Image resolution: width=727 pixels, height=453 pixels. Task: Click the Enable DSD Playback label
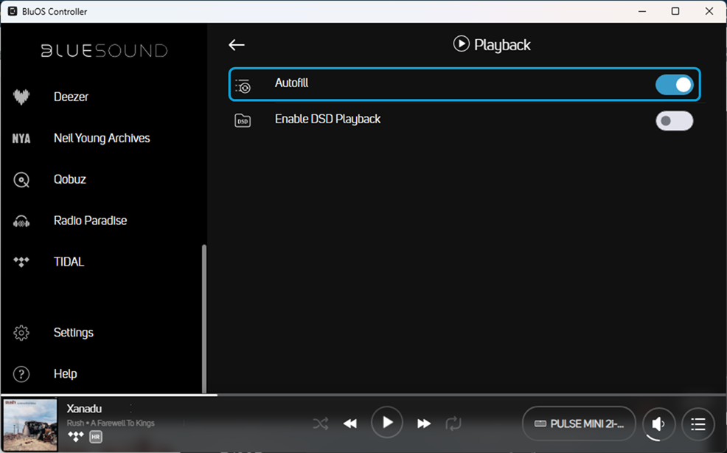[327, 120]
